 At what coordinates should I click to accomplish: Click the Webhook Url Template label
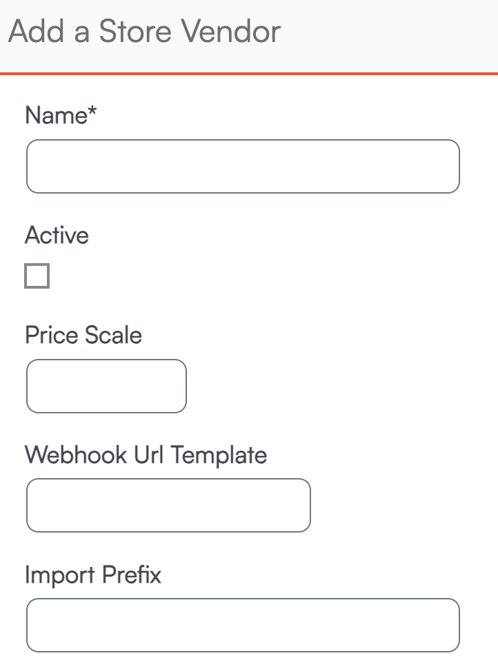click(x=146, y=455)
